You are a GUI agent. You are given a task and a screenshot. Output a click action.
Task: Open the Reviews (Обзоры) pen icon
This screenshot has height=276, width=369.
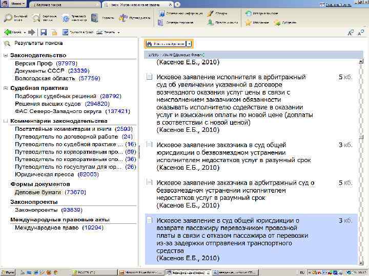(x=210, y=13)
